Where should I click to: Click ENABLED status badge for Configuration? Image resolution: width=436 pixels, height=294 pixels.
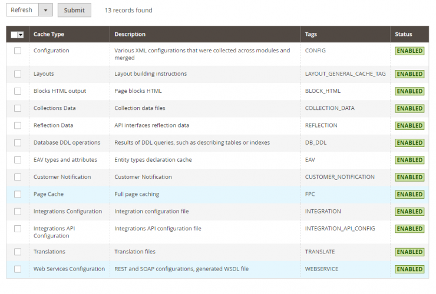[409, 51]
